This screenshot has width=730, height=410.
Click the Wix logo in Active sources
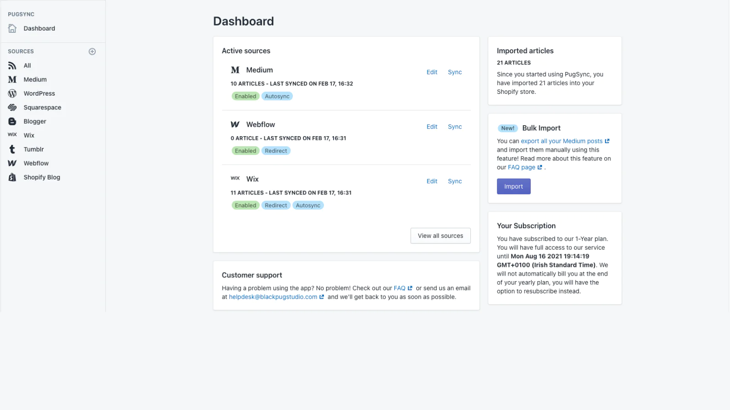pyautogui.click(x=235, y=178)
